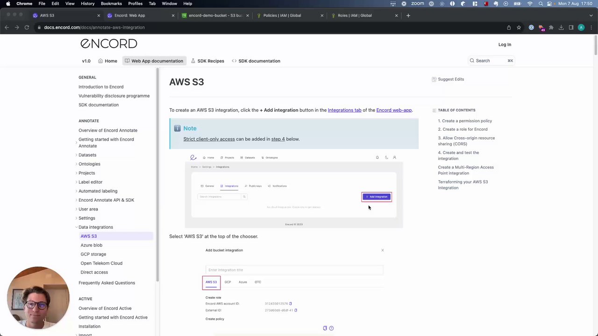
Task: Open the Chrome extensions puzzle icon
Action: click(551, 28)
